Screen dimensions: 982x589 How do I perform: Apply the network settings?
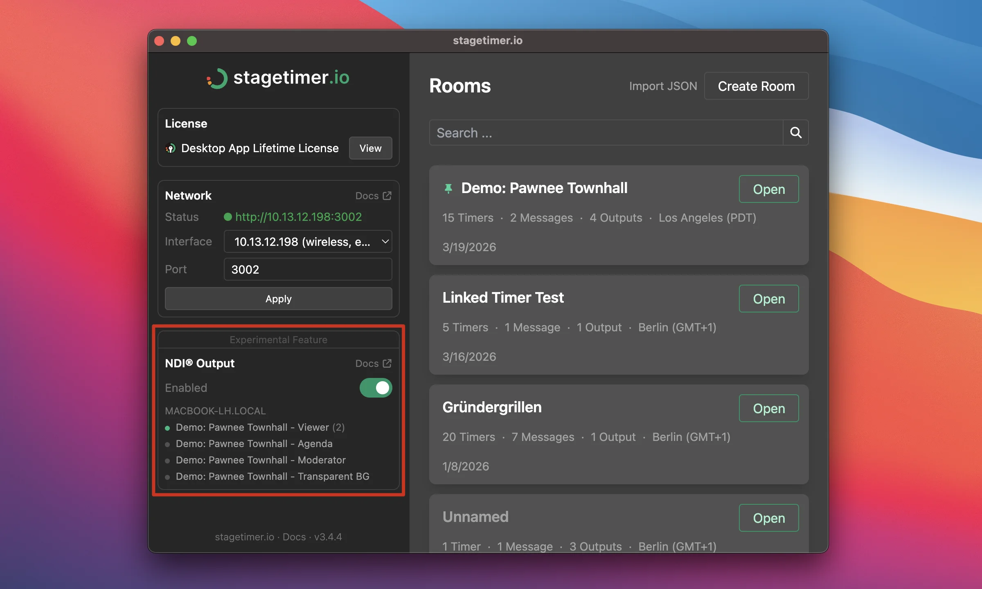coord(278,299)
